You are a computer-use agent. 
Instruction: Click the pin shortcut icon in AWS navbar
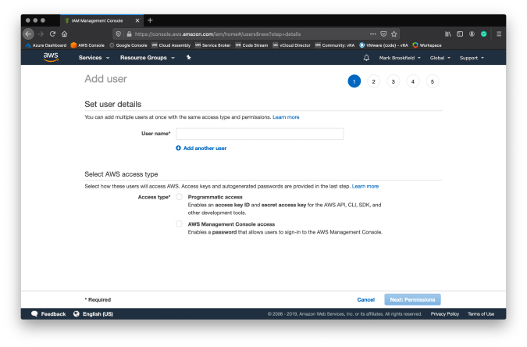pos(188,58)
